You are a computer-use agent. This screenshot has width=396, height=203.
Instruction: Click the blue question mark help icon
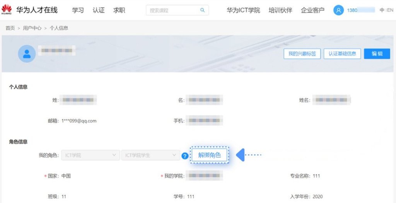[x=185, y=156]
